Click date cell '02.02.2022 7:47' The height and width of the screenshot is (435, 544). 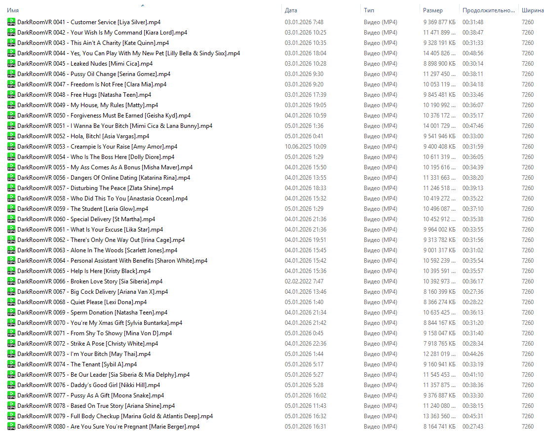304,281
